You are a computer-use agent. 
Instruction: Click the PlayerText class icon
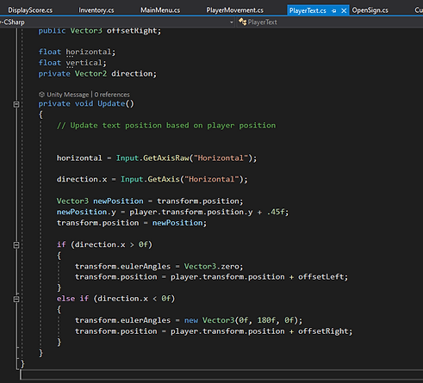coord(242,22)
